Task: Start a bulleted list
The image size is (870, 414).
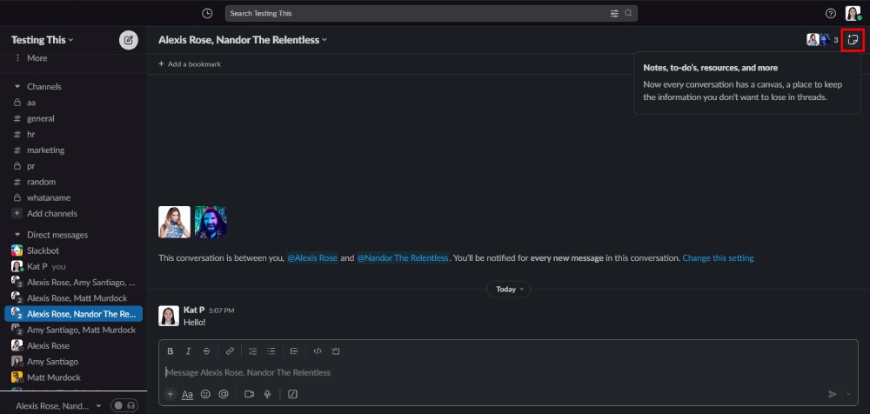Action: pyautogui.click(x=271, y=351)
